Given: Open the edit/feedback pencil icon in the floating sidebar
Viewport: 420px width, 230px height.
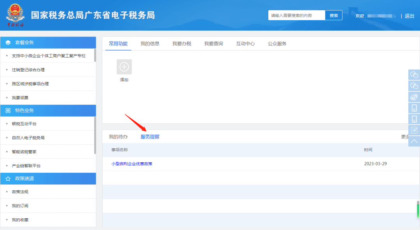Looking at the screenshot, I should [x=414, y=130].
